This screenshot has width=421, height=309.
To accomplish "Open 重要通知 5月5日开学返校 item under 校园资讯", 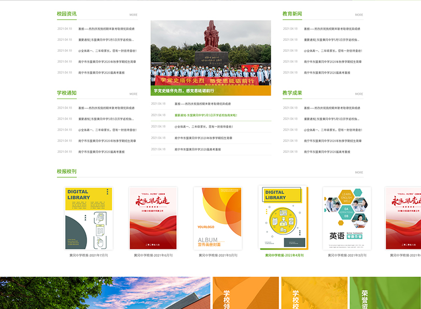I will click(106, 40).
